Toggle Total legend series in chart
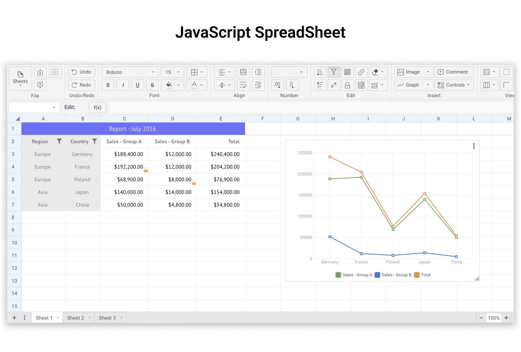The image size is (521, 352). point(422,275)
